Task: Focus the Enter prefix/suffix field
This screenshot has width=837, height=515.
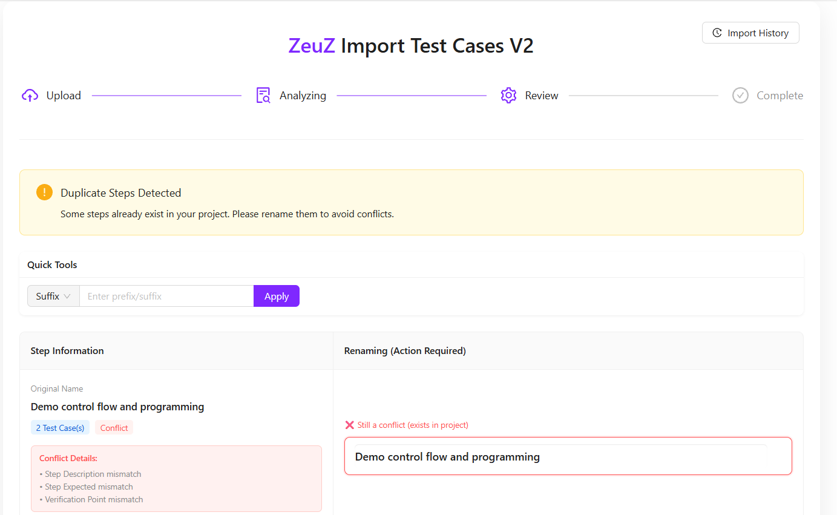Action: (166, 297)
